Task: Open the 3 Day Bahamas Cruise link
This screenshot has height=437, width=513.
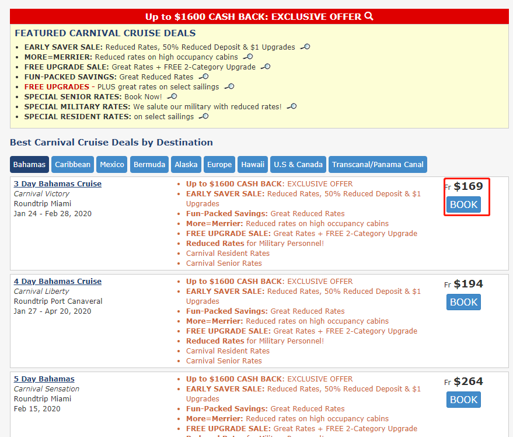Action: pyautogui.click(x=58, y=184)
